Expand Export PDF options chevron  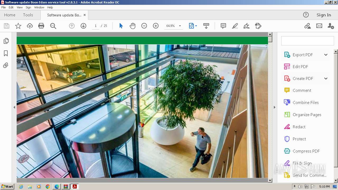[326, 55]
